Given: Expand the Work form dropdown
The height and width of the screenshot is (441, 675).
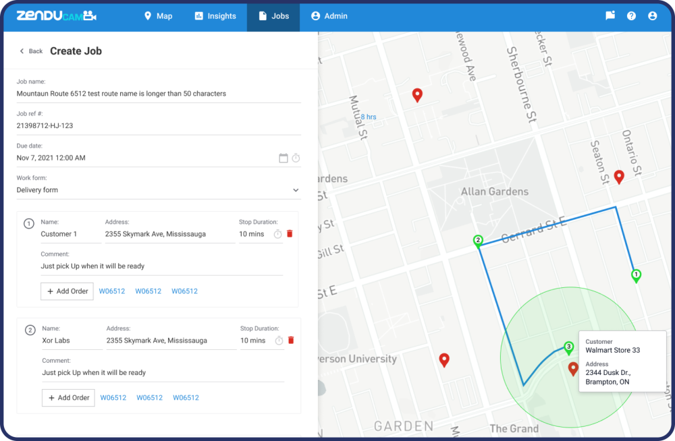Looking at the screenshot, I should coord(296,191).
